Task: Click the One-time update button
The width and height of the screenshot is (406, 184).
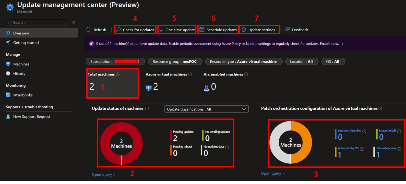Action: (x=177, y=30)
